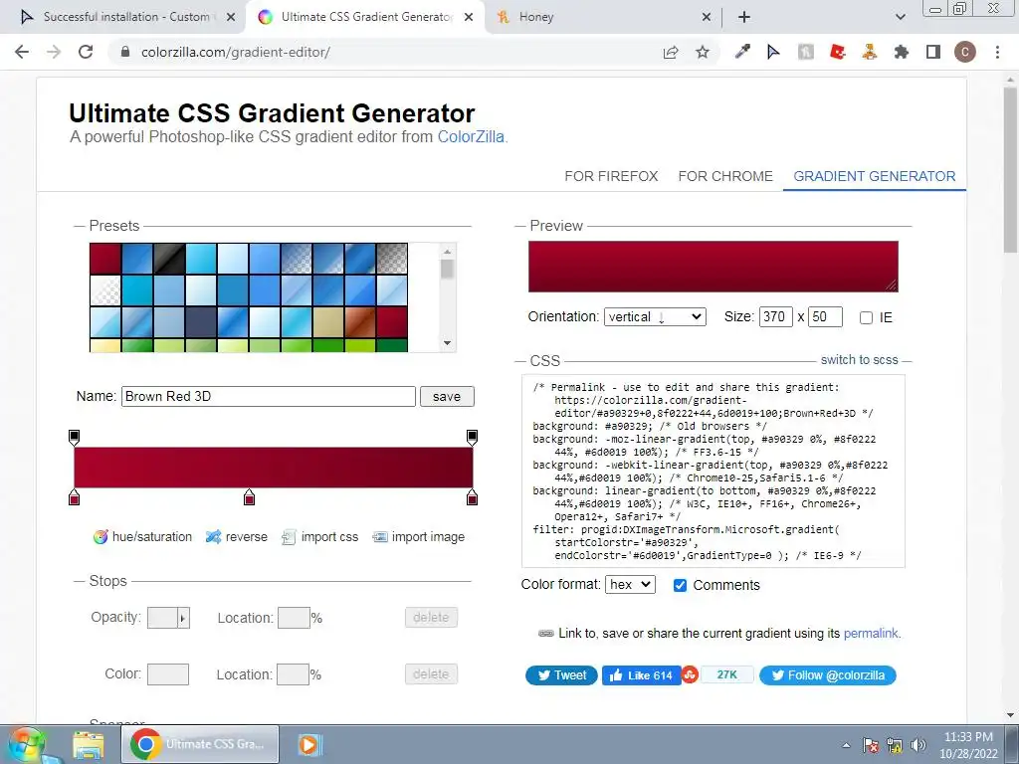Open the import image tool
Viewport: 1019px width, 764px height.
point(419,536)
